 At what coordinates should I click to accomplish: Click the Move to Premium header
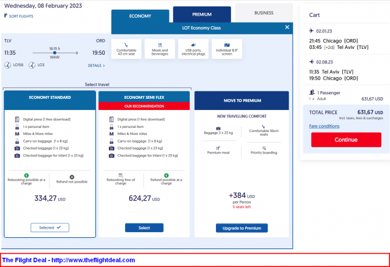point(242,101)
